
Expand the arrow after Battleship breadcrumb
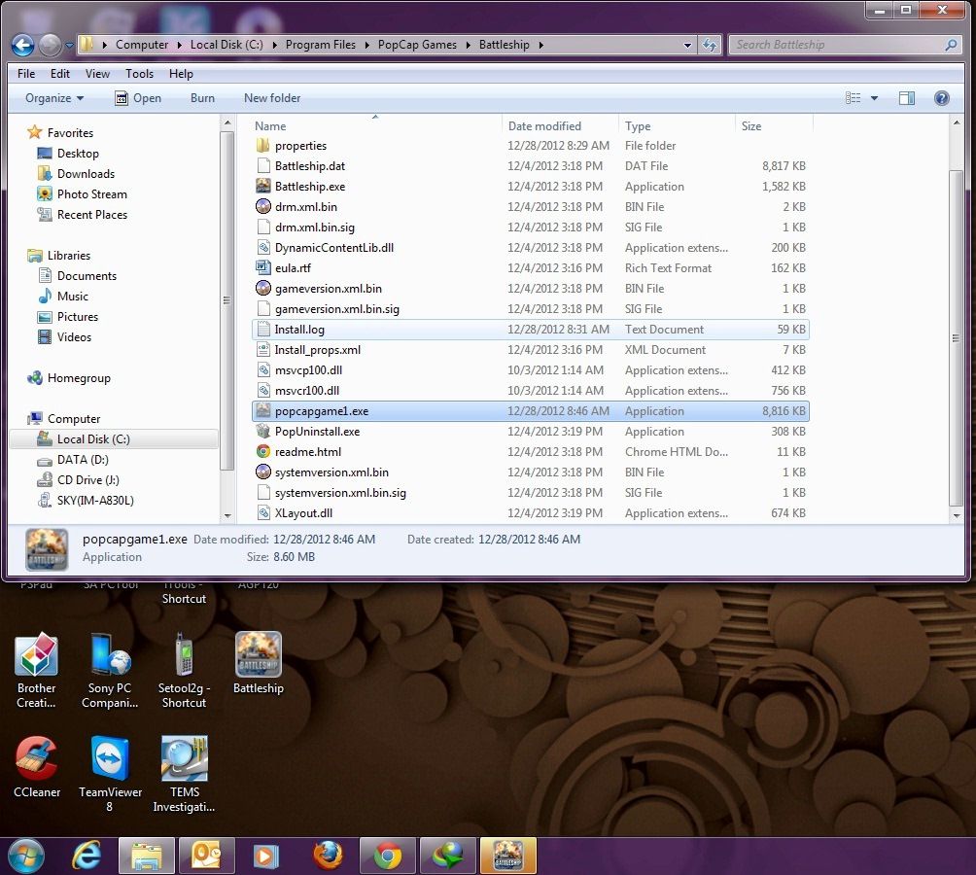[x=540, y=45]
